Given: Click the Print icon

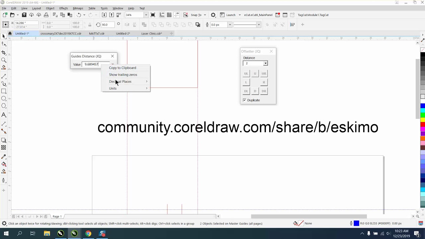Looking at the screenshot, I should point(46,15).
